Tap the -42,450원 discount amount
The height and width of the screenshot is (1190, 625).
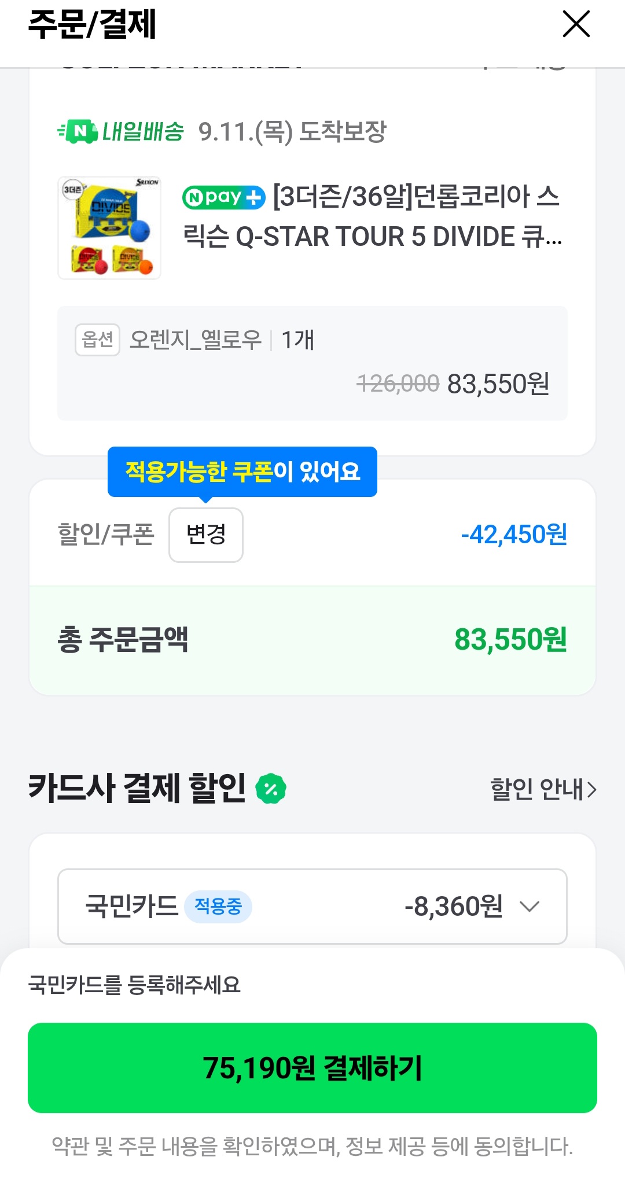pyautogui.click(x=513, y=535)
